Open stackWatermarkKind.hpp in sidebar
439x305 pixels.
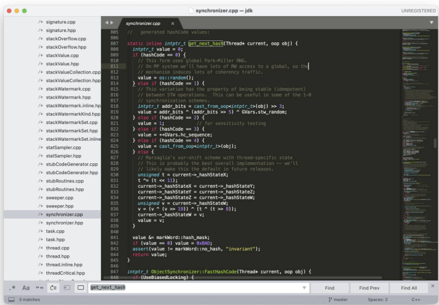pos(73,114)
